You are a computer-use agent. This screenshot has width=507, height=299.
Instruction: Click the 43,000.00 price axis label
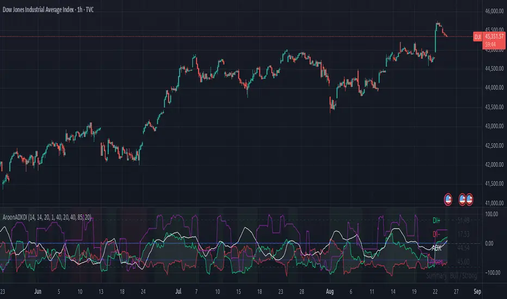tap(494, 126)
